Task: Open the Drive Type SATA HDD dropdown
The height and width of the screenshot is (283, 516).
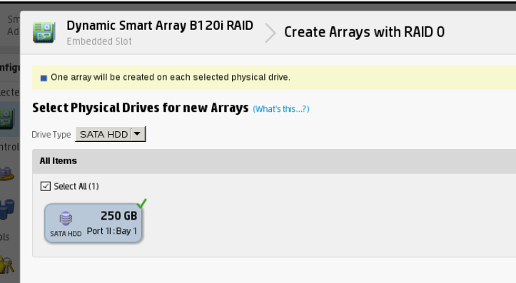Action: coord(110,134)
